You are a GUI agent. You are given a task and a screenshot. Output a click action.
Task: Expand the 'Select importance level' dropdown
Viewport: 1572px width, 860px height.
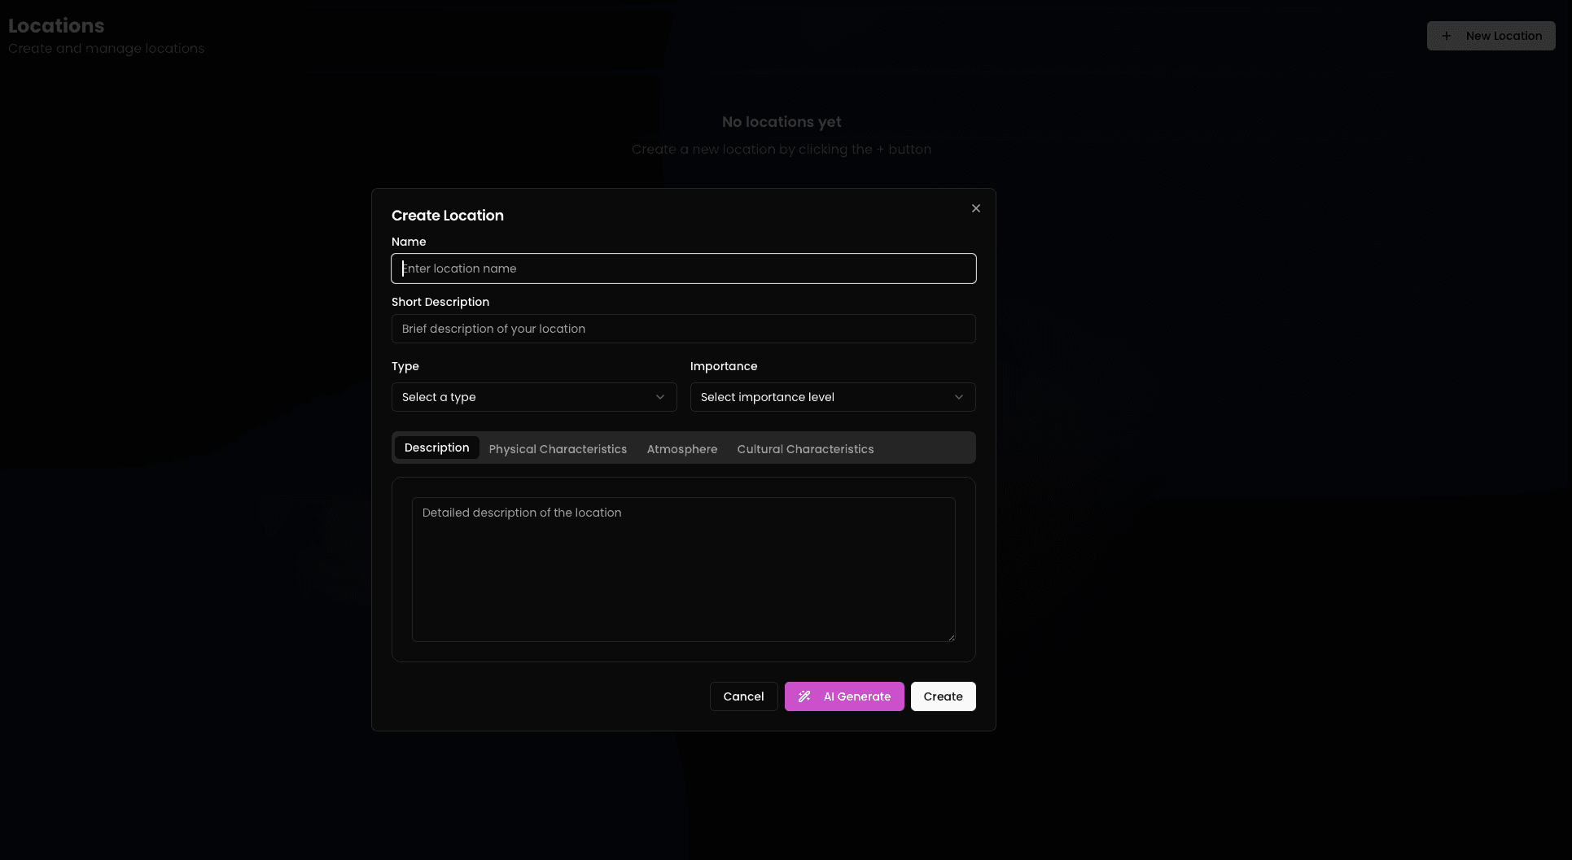832,397
